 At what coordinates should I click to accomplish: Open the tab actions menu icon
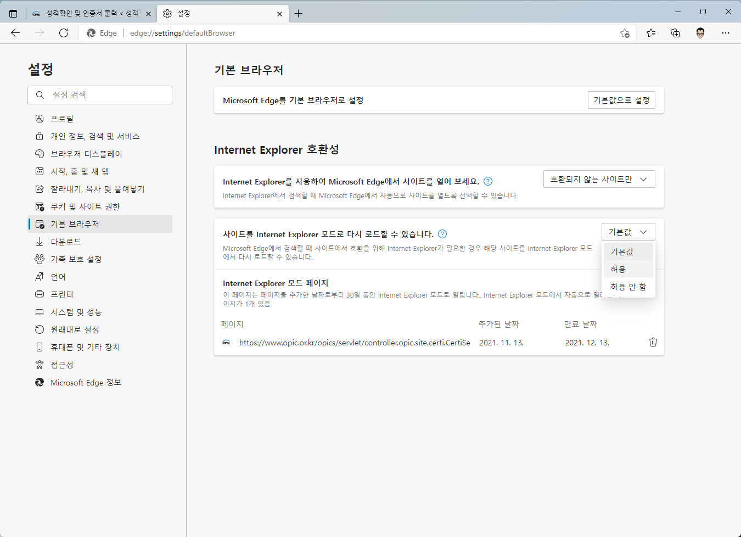[13, 13]
